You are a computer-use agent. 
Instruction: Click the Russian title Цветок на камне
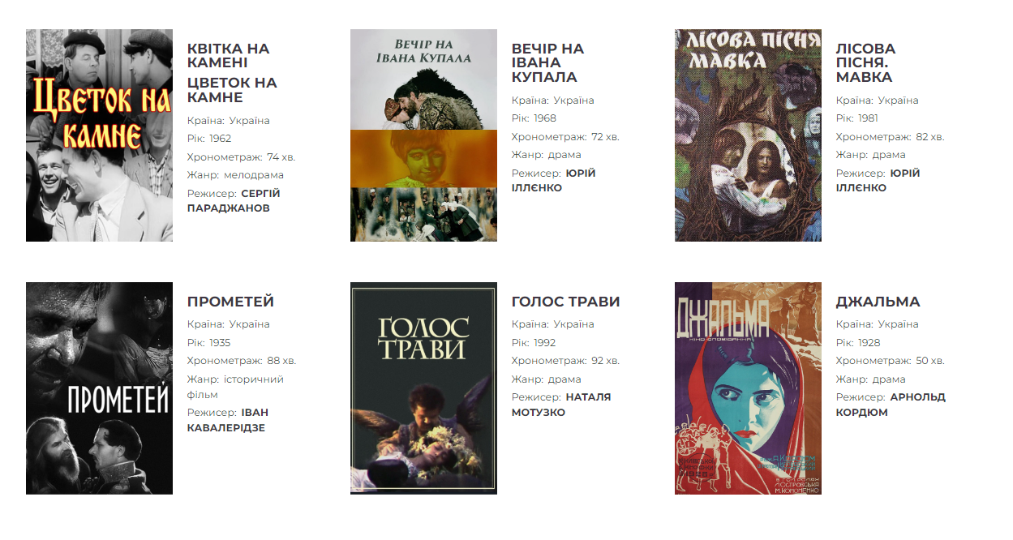click(232, 90)
